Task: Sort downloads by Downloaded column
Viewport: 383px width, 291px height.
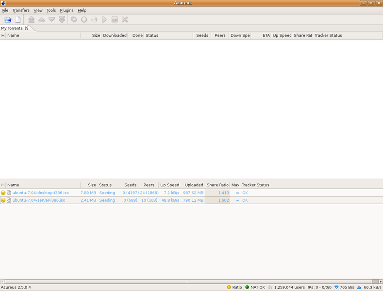Action: point(115,35)
